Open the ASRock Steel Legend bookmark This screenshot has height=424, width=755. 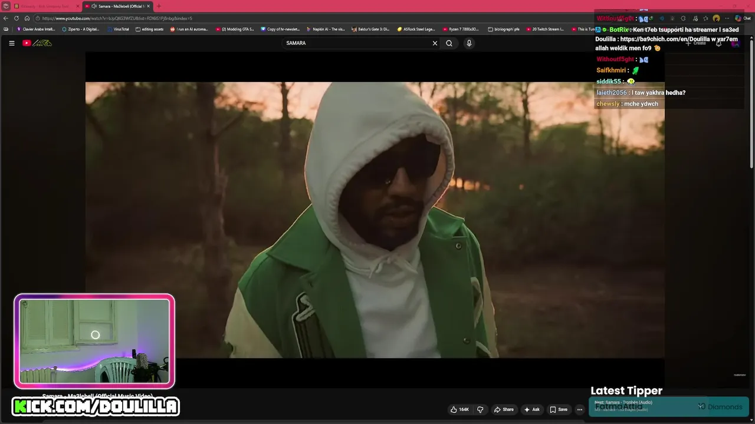coord(416,29)
